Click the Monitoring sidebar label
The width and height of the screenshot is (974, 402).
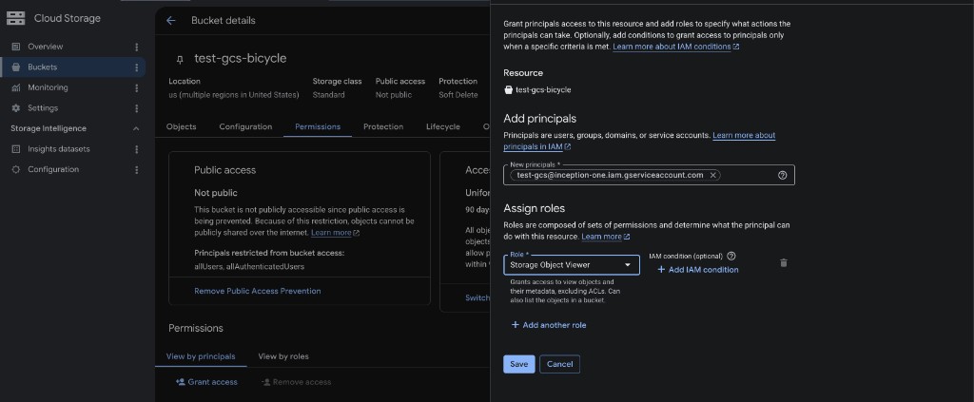point(48,87)
